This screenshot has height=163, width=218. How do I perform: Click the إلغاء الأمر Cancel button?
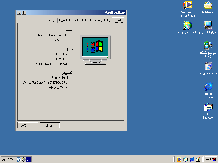(28, 125)
